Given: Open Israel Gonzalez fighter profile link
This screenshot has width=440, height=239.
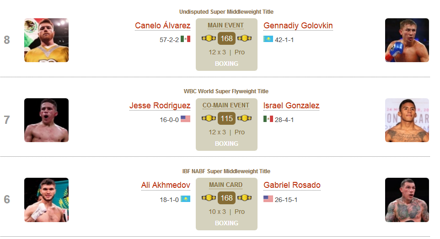Looking at the screenshot, I should point(291,106).
